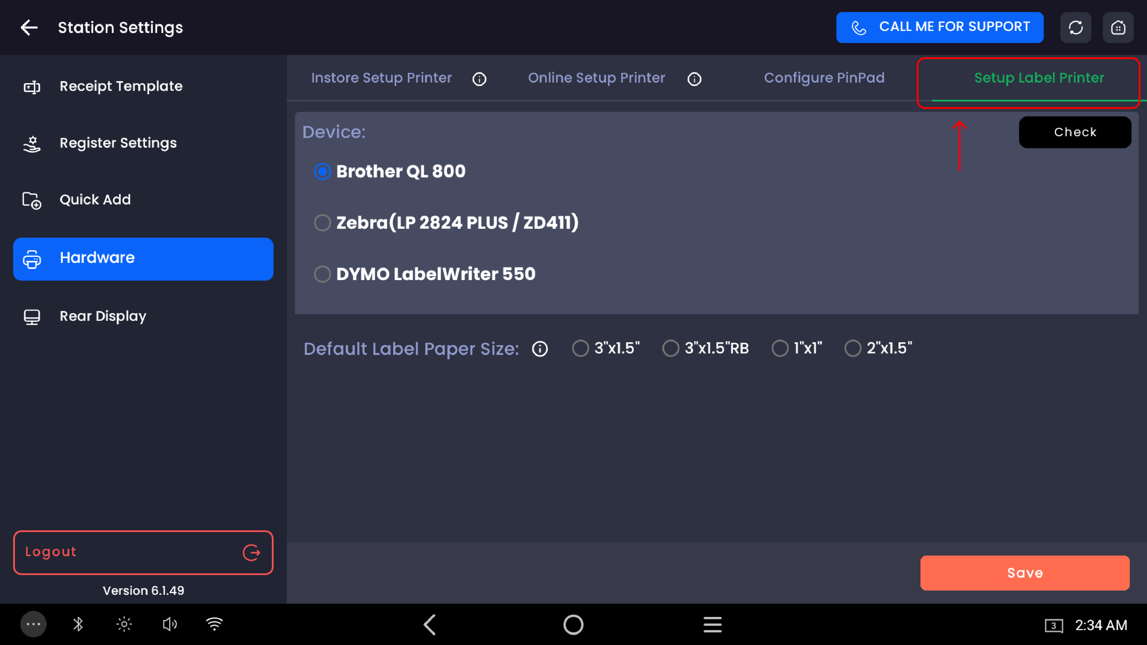Open the Setup Label Printer tab
The height and width of the screenshot is (645, 1147).
(x=1039, y=78)
